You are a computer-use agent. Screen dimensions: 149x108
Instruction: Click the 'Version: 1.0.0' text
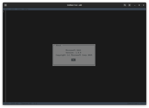click(73, 53)
